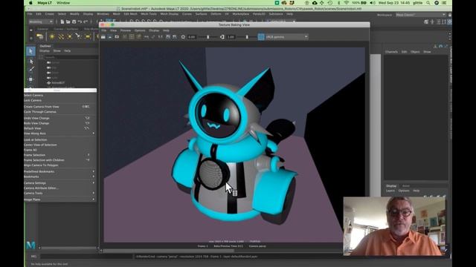The width and height of the screenshot is (476, 267).
Task: Expand the Bookmarks submenu
Action: click(60, 177)
